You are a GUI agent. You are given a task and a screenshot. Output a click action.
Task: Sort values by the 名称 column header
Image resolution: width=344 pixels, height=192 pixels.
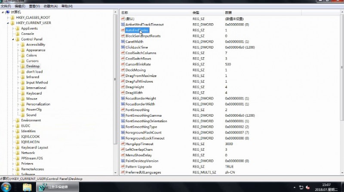coord(125,13)
